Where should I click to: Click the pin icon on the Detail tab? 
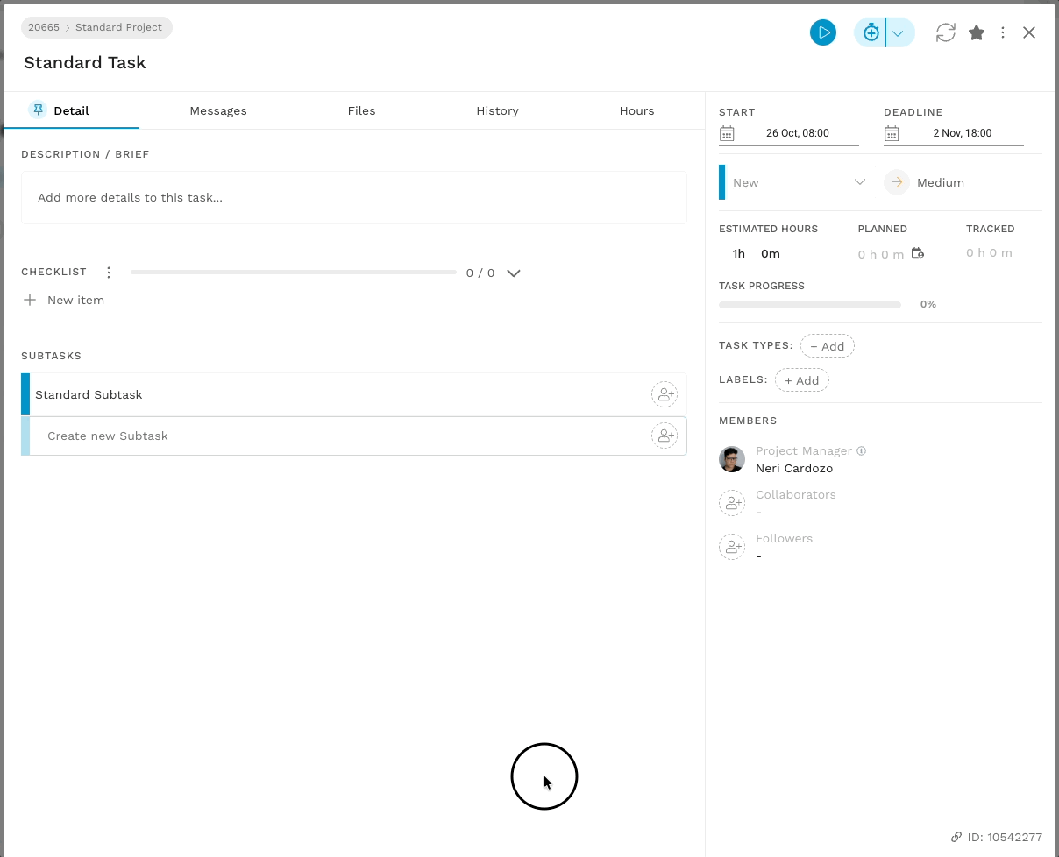click(x=37, y=110)
